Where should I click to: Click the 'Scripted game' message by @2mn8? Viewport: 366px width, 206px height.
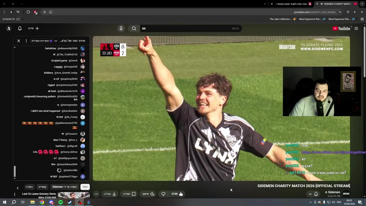68,61
